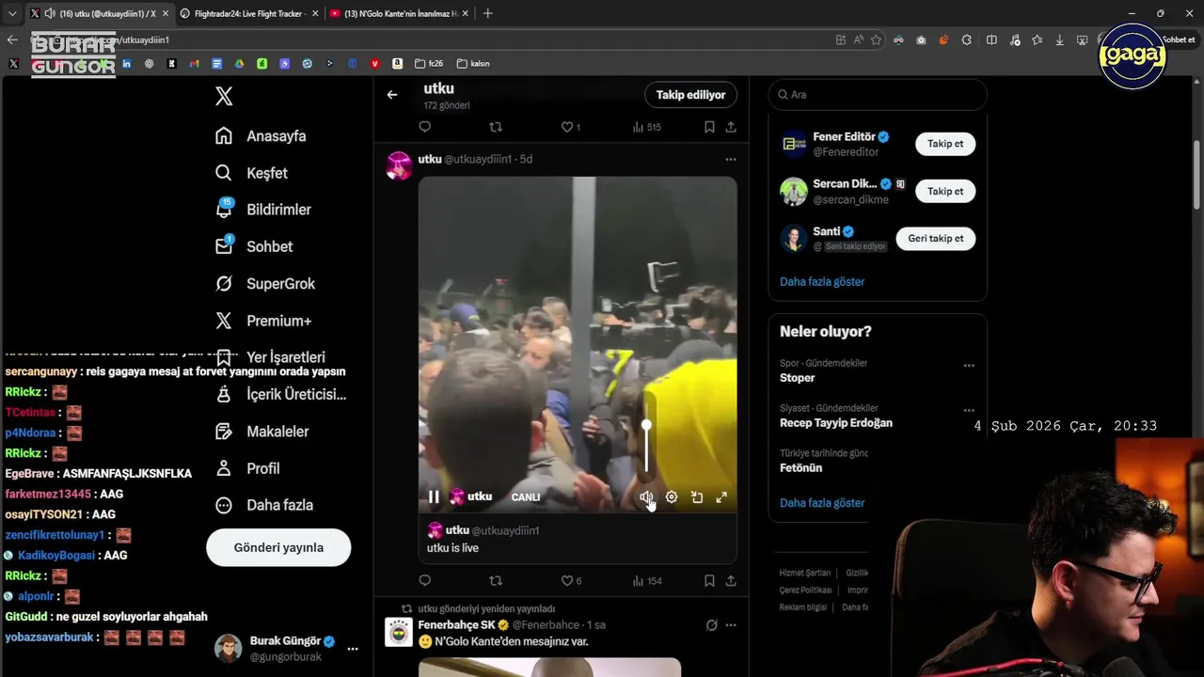Open the Fetönün trending topic

coord(801,467)
